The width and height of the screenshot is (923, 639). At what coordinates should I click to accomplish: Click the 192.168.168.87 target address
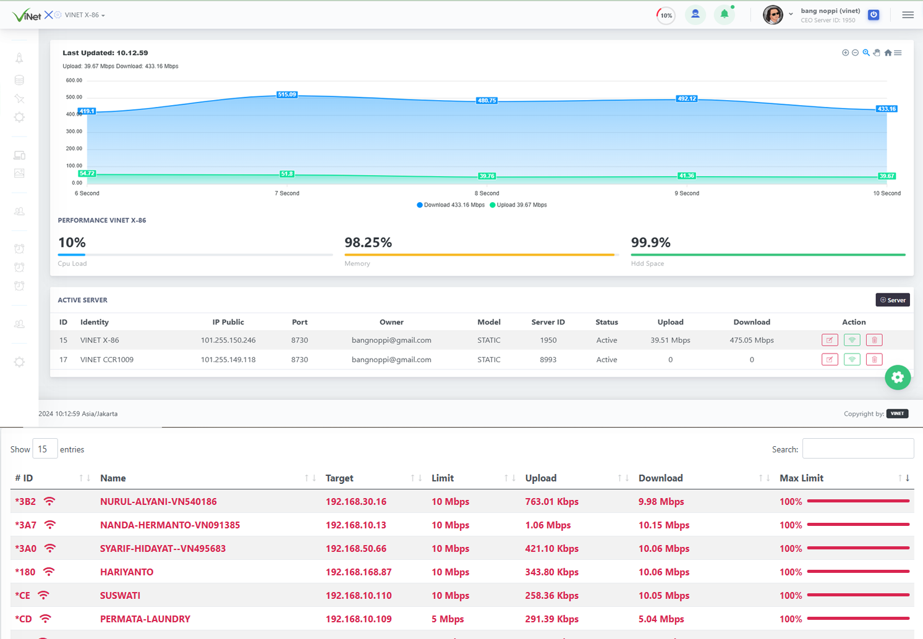pos(359,572)
